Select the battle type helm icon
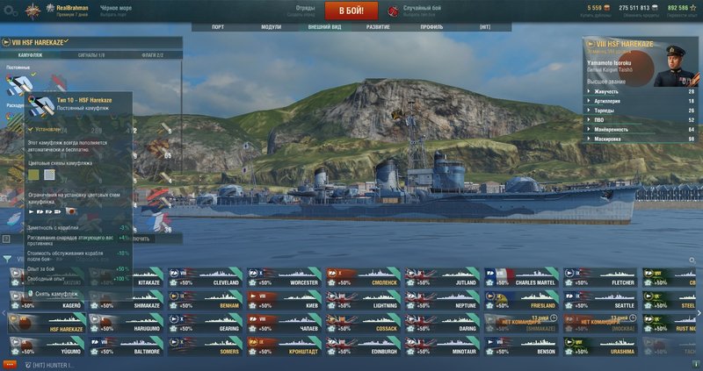Viewport: 703px width, 371px height. coord(393,11)
